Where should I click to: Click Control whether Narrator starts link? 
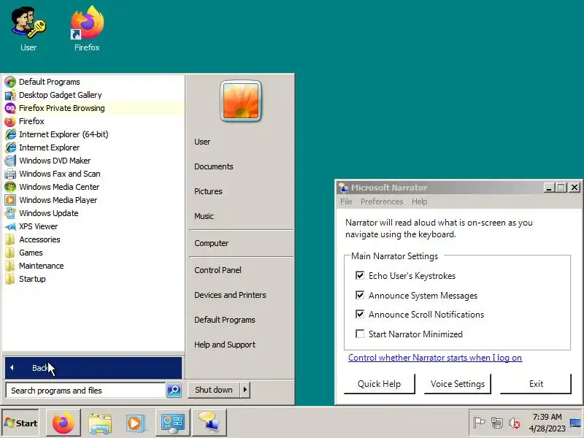[x=435, y=358]
